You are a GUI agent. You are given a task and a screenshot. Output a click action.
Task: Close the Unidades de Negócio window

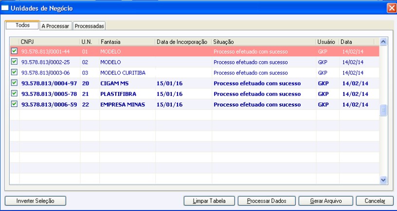tap(391, 8)
